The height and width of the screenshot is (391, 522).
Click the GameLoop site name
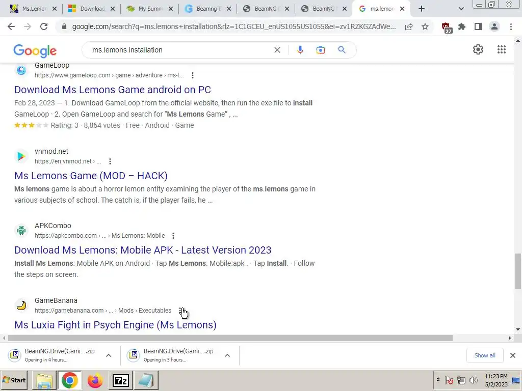[x=52, y=66]
